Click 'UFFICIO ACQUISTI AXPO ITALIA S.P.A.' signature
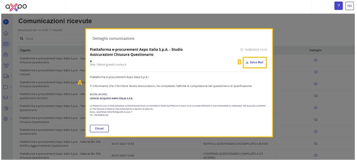The image size is (357, 160). (112, 98)
